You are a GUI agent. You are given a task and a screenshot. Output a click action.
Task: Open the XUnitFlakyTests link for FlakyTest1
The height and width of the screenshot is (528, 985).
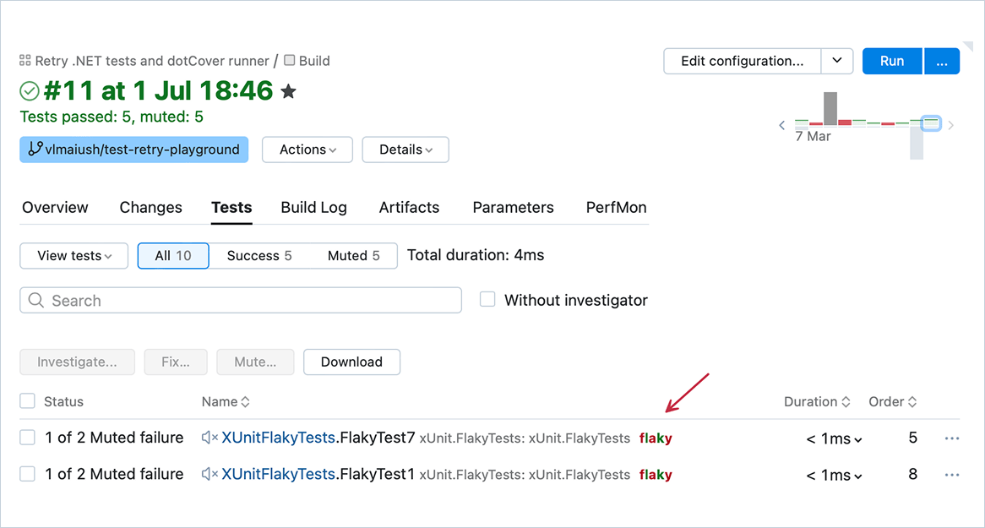click(x=276, y=475)
